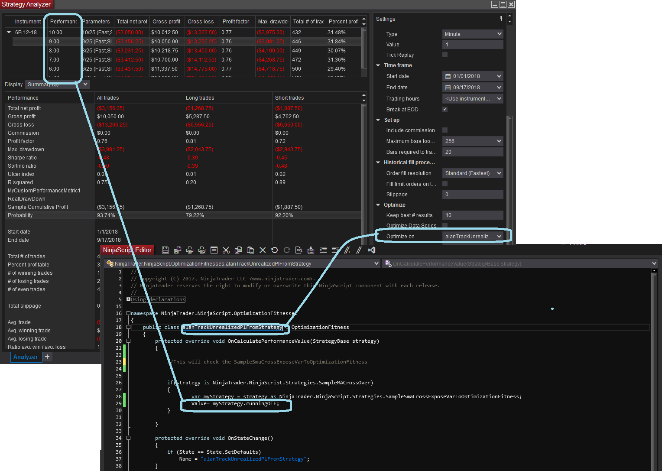662x471 pixels.
Task: Cut selection with the scissors icon
Action: pos(226,250)
